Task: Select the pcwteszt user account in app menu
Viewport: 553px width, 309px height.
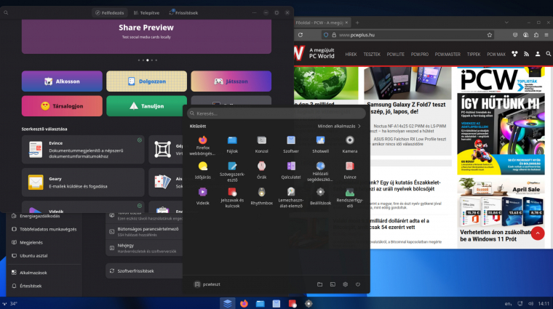Action: point(207,284)
